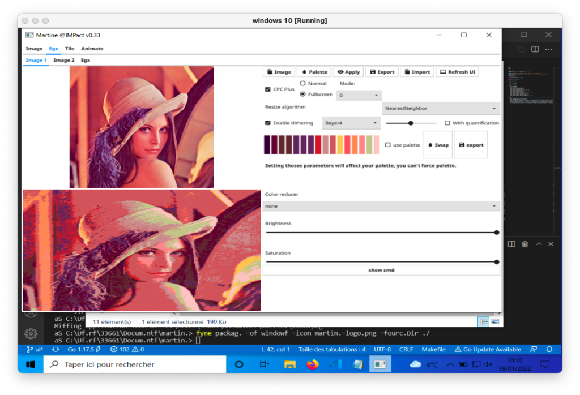580x395 pixels.
Task: Click the VS Code icon in the taskbar
Action: 335,364
